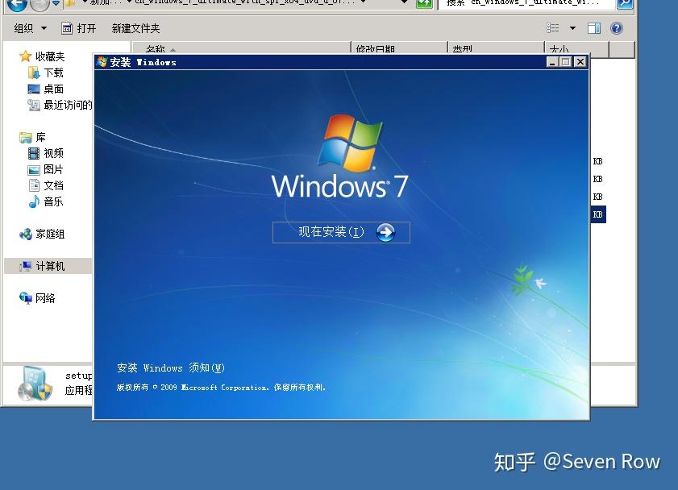678x490 pixels.
Task: Minimize the 安装 Windows window
Action: coord(552,62)
